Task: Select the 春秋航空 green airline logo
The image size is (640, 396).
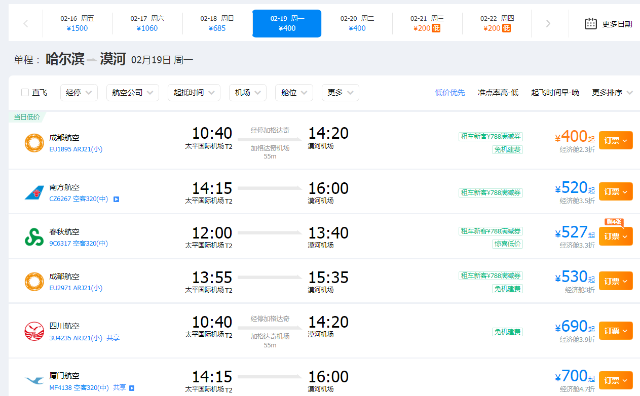Action: click(34, 236)
